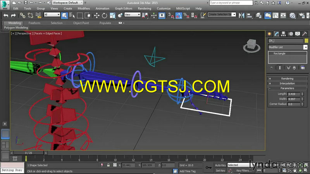Image resolution: width=310 pixels, height=174 pixels.
Task: Click the Select and Place tool
Action: pyautogui.click(x=120, y=15)
